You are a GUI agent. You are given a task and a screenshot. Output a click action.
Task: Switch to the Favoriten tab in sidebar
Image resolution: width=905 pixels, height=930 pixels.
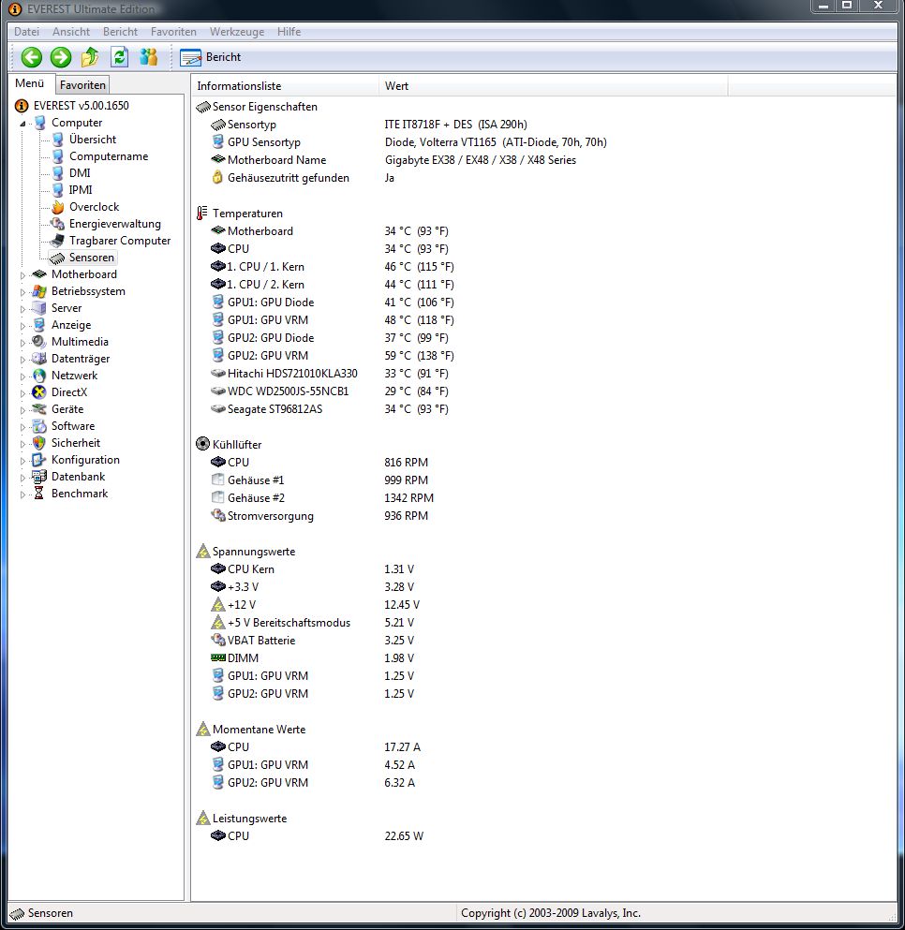click(82, 85)
